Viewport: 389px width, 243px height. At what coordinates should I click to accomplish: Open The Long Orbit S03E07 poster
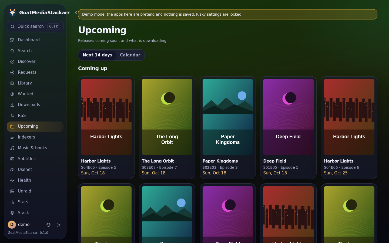click(167, 117)
